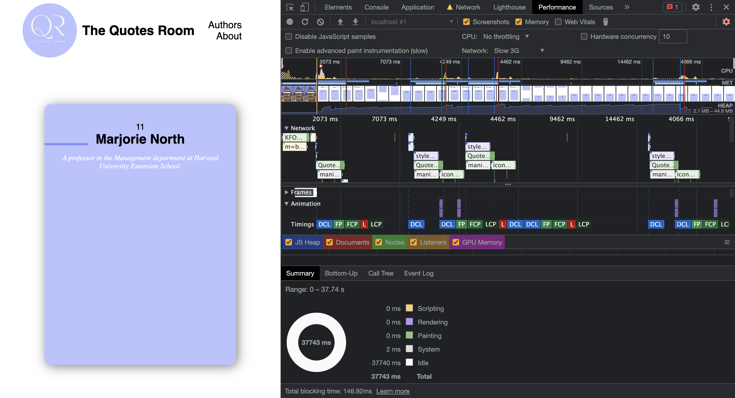
Task: Start recording a new performance profile
Action: coord(289,22)
